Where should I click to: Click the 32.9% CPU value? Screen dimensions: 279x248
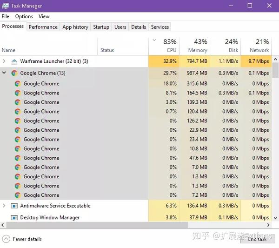[x=170, y=61]
